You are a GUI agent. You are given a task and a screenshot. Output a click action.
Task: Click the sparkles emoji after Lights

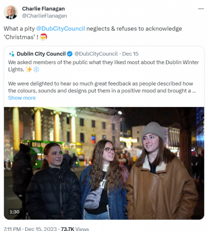29,69
